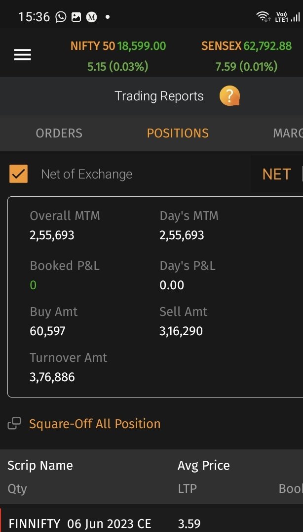
Task: Open the FINNIFTY 06 Jun 2023 CE position
Action: pos(80,524)
